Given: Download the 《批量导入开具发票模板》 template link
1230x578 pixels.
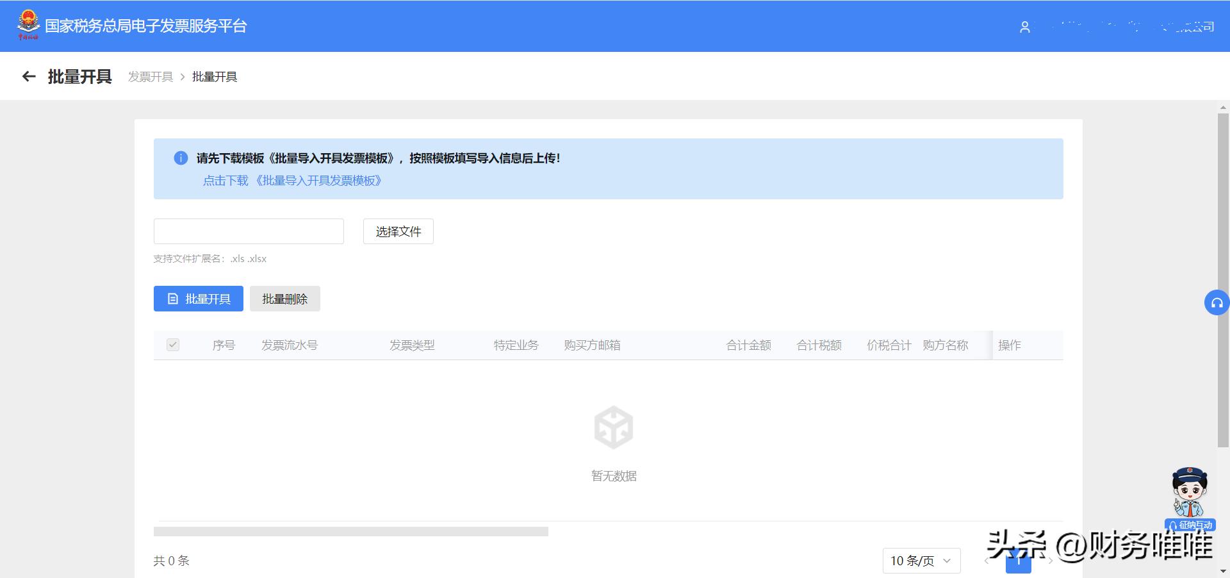Looking at the screenshot, I should tap(292, 181).
